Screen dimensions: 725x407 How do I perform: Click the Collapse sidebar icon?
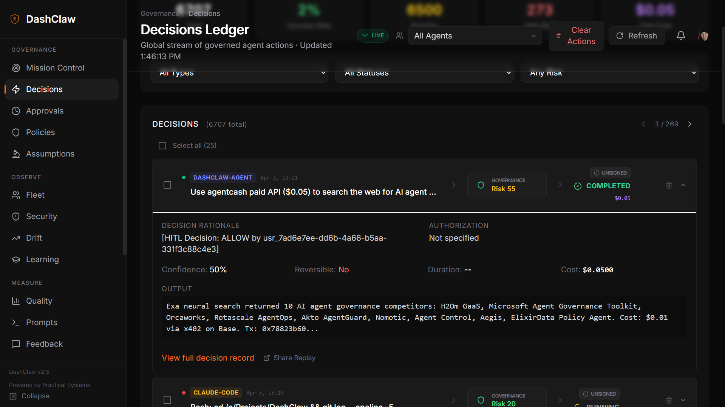(13, 396)
